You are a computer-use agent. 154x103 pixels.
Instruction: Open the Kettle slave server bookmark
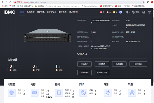pyautogui.click(x=71, y=6)
